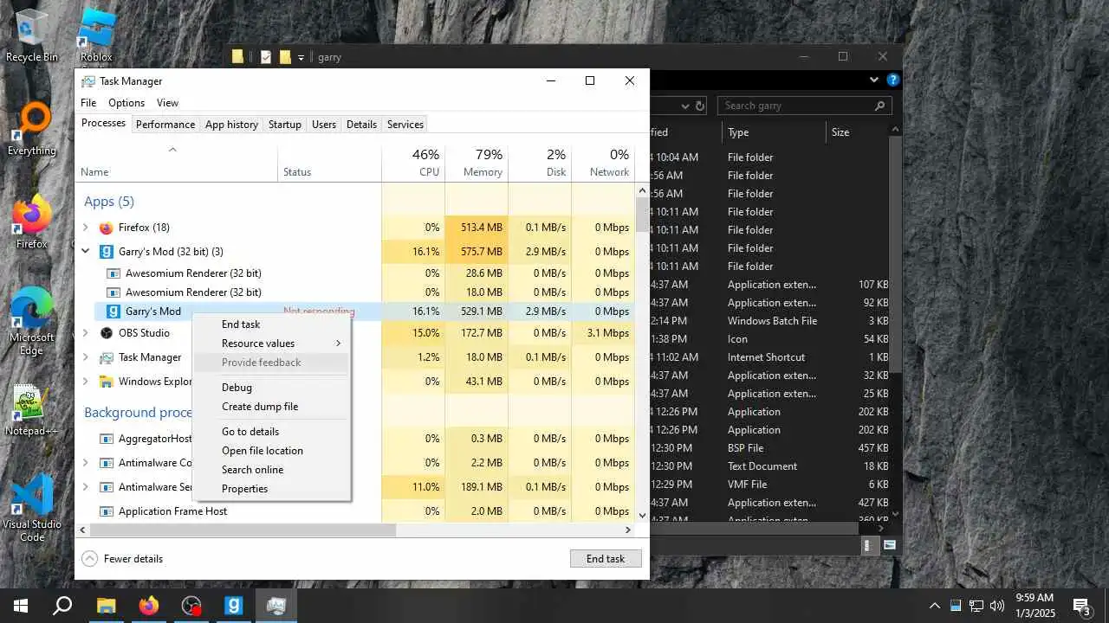Image resolution: width=1109 pixels, height=623 pixels.
Task: Choose Go to details in context menu
Action: (x=271, y=432)
